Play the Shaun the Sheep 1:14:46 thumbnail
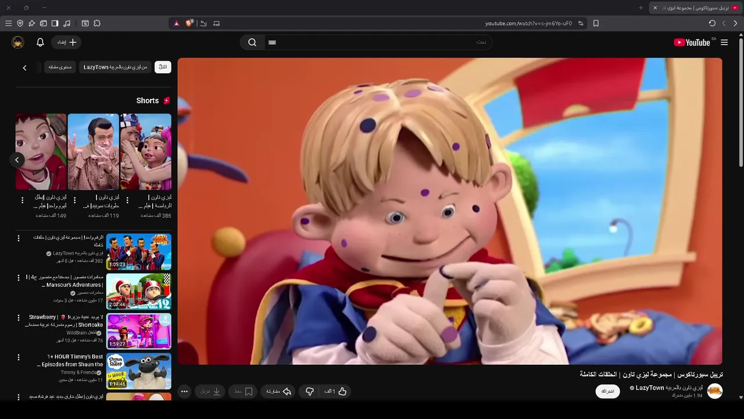Image resolution: width=744 pixels, height=419 pixels. 139,371
